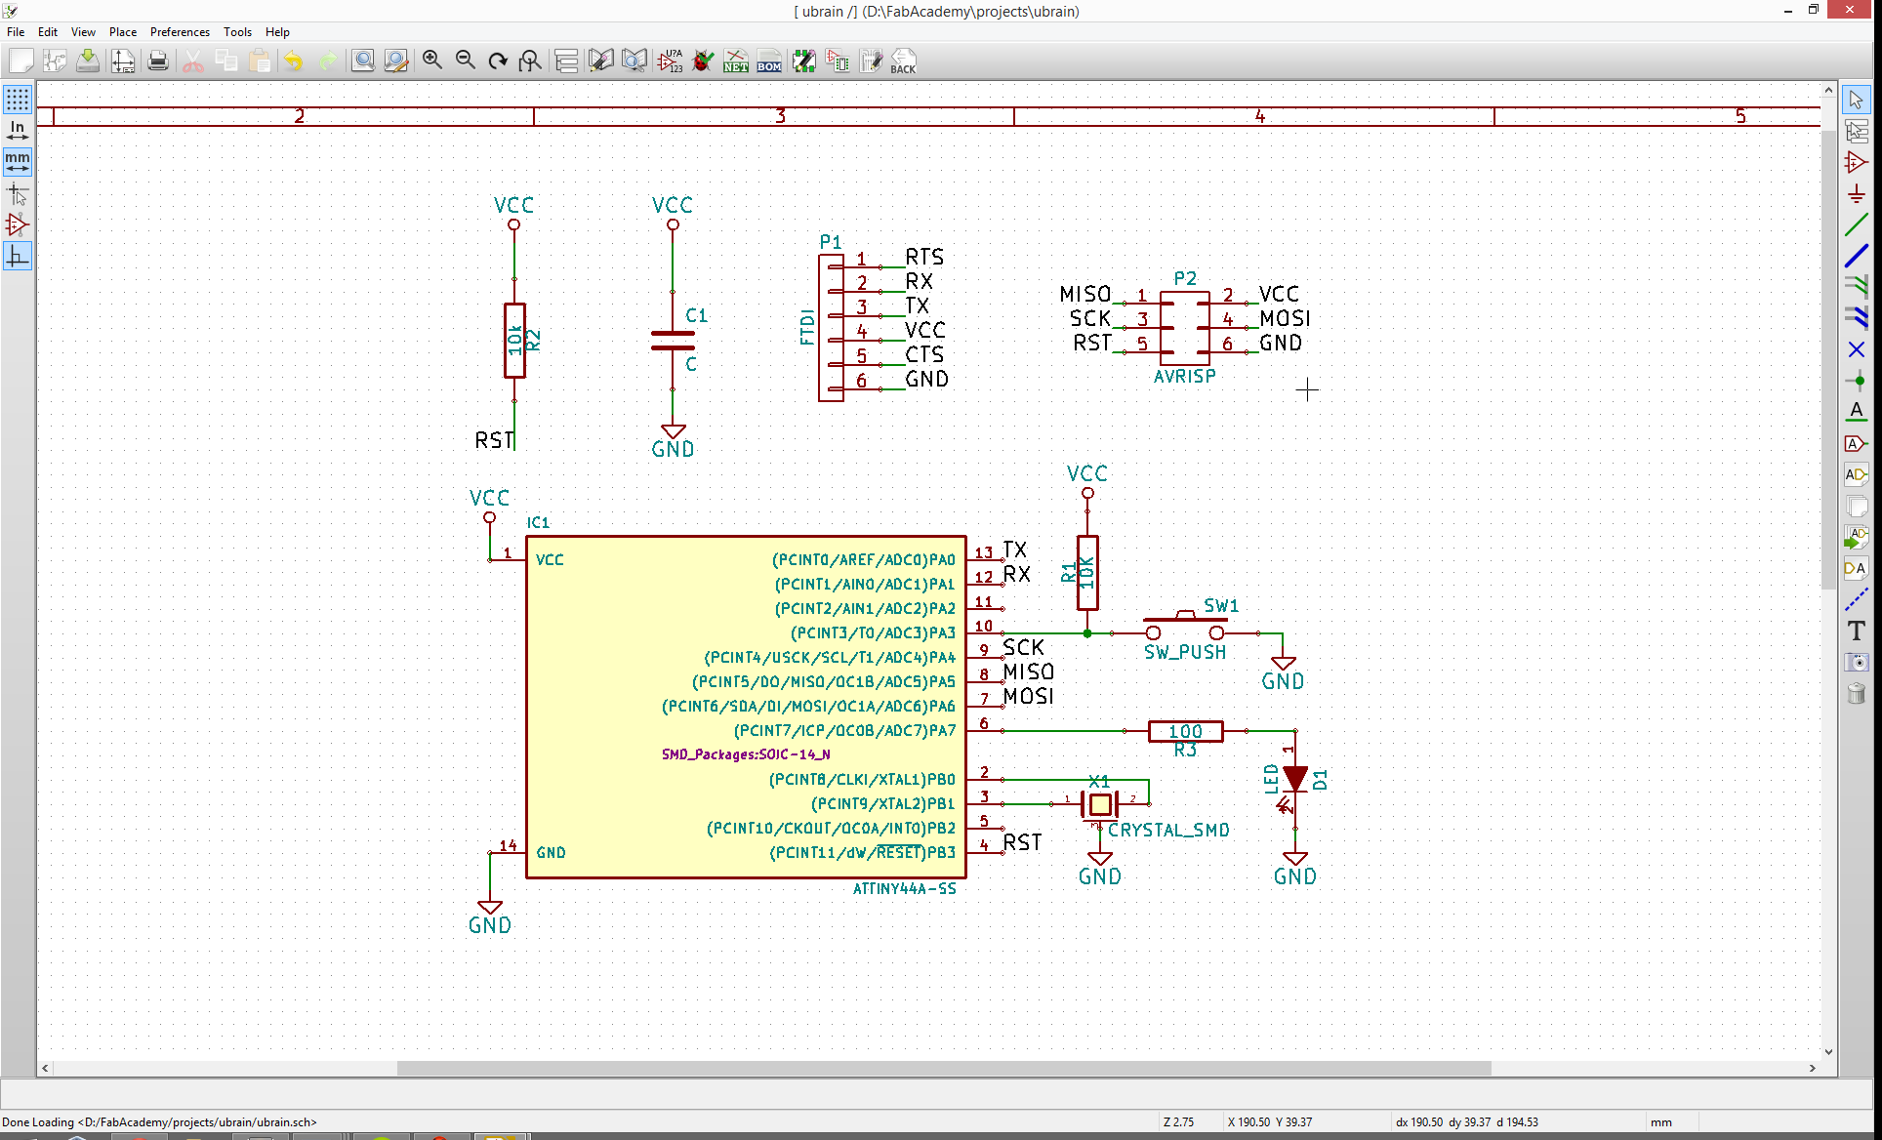Switch units to inches
Viewport: 1882px width, 1140px height.
tap(18, 130)
